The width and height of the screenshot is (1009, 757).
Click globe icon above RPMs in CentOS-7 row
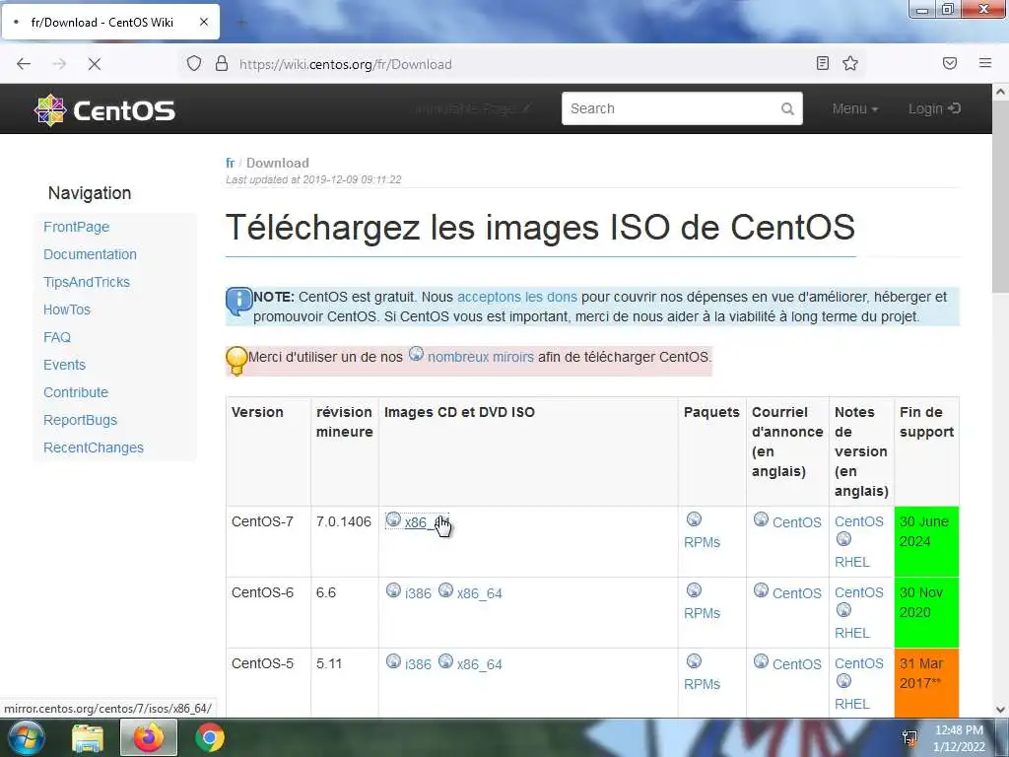694,518
